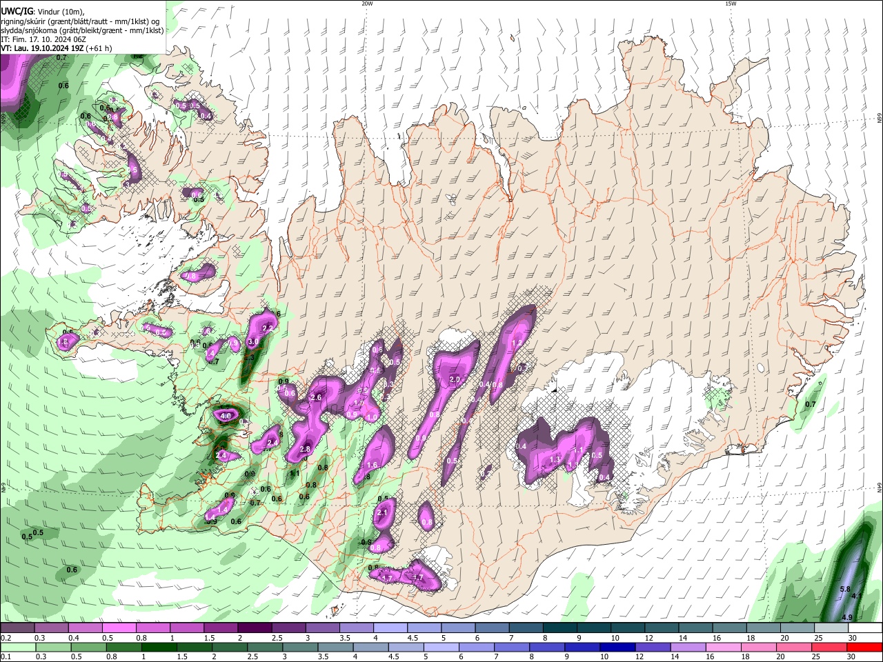Pick the light pink 16 swatch, lower legend row
This screenshot has height=662, width=883.
(x=723, y=648)
